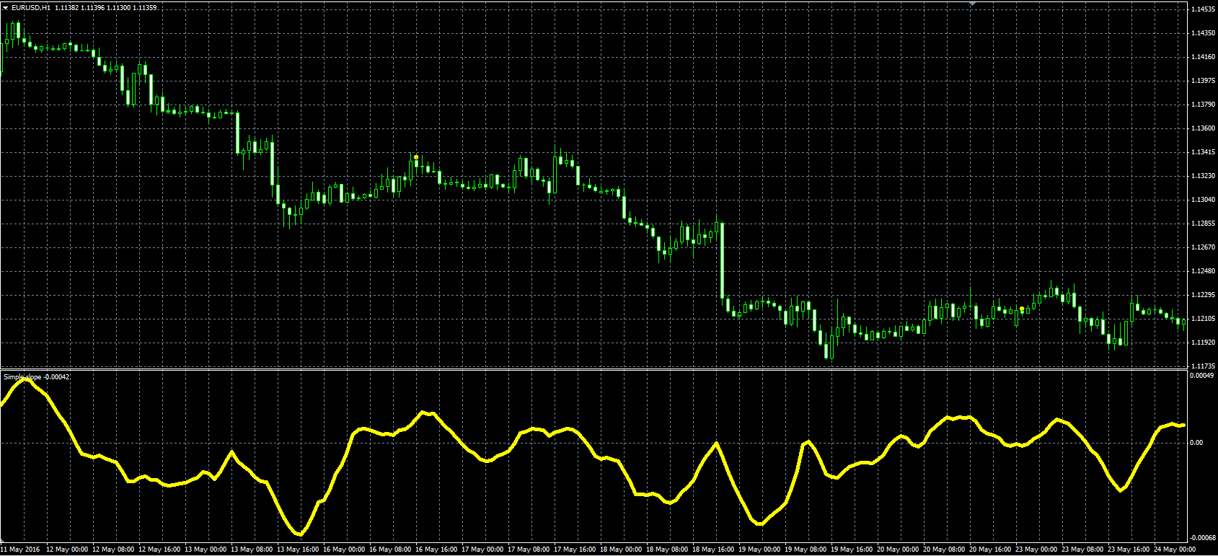Select the yellow dot near 1.13415 price
Screen dimensions: 1218x556
click(x=416, y=157)
